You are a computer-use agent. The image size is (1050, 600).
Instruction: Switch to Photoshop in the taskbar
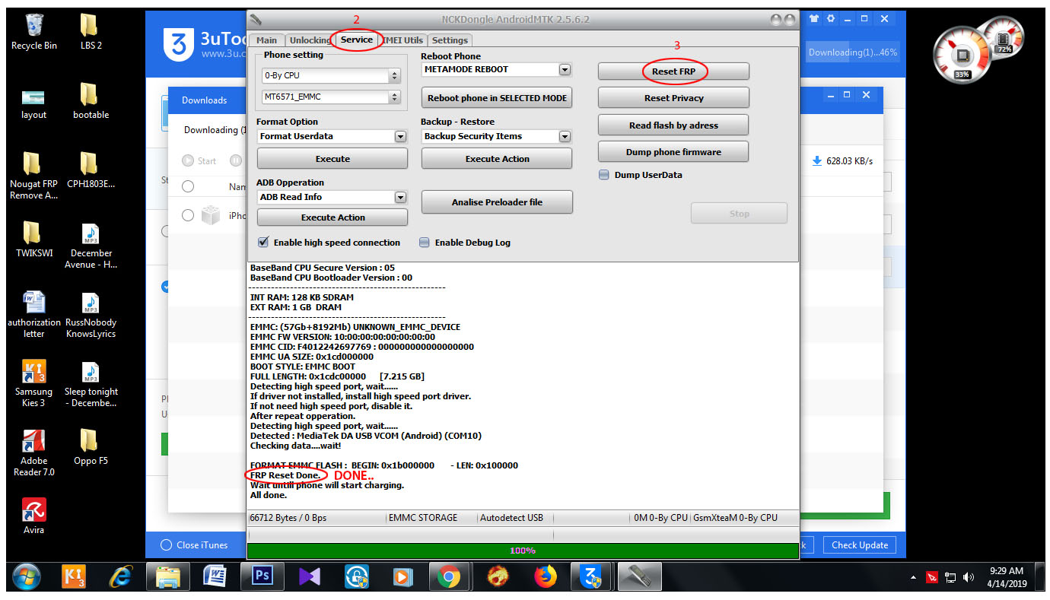262,578
